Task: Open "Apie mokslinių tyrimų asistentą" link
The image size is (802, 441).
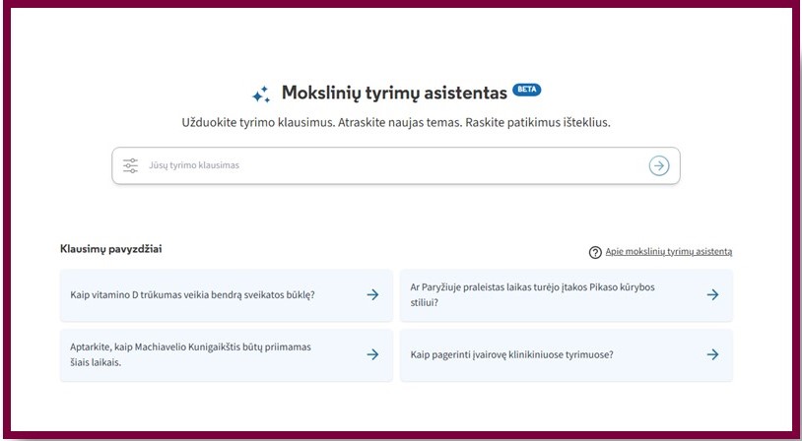Action: pyautogui.click(x=668, y=252)
